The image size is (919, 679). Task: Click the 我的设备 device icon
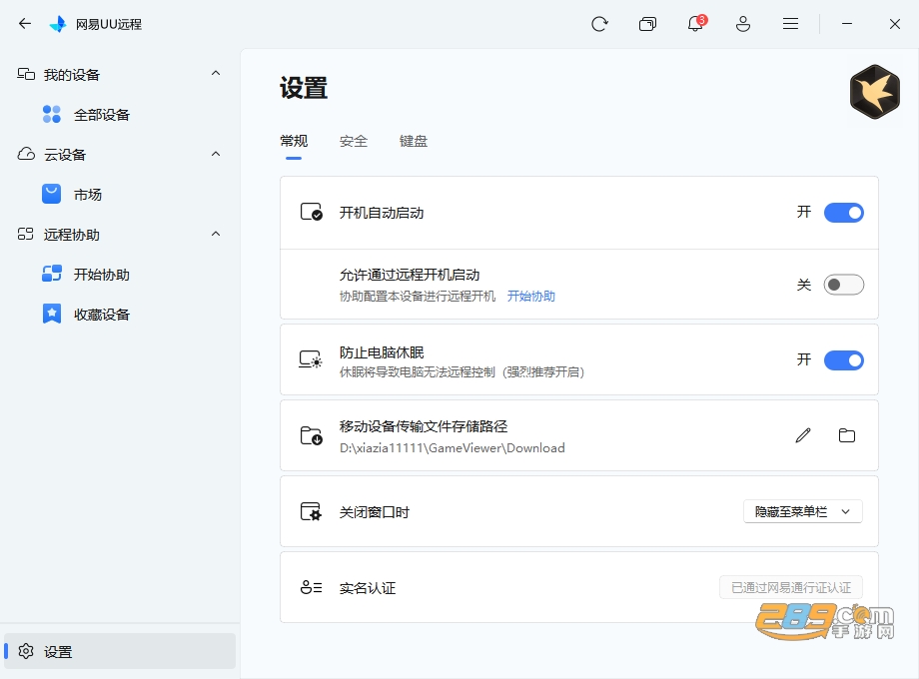(26, 74)
